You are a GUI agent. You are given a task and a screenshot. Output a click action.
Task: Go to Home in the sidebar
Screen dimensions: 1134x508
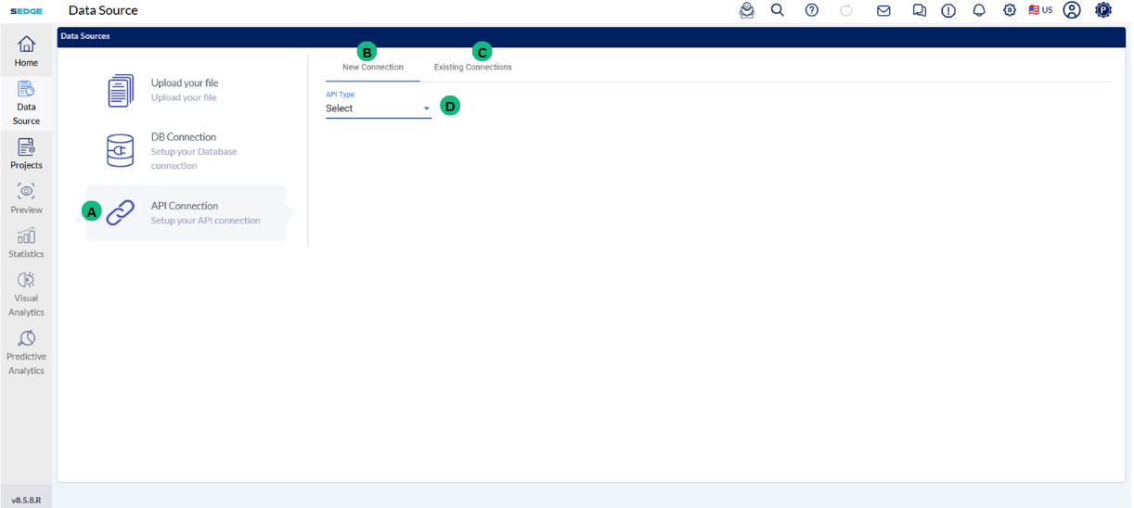[x=26, y=51]
